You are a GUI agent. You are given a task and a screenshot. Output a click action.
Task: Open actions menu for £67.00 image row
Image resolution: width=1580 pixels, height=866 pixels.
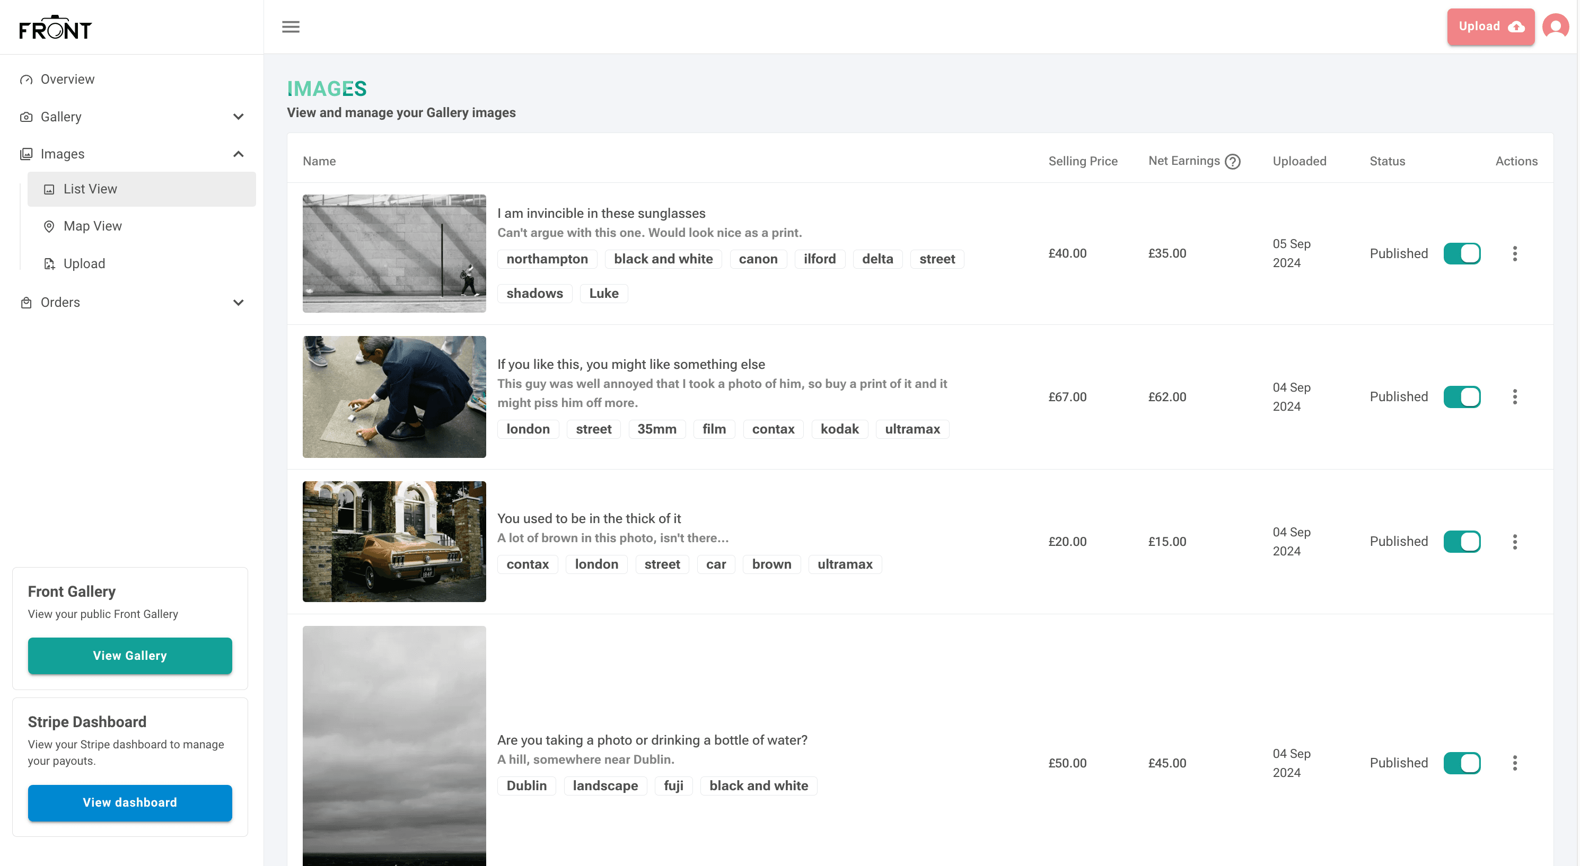point(1514,397)
